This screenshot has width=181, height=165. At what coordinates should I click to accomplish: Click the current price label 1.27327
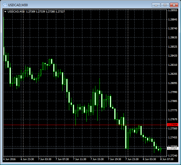coord(173,148)
